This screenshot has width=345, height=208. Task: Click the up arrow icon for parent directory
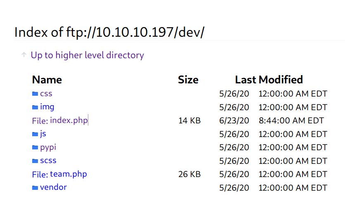point(24,55)
